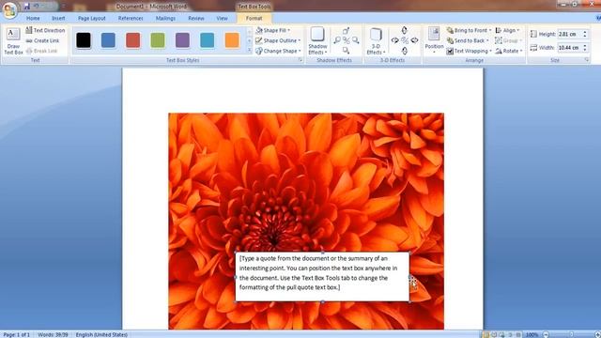Apply the black text box style
The width and height of the screenshot is (601, 338).
[x=84, y=40]
